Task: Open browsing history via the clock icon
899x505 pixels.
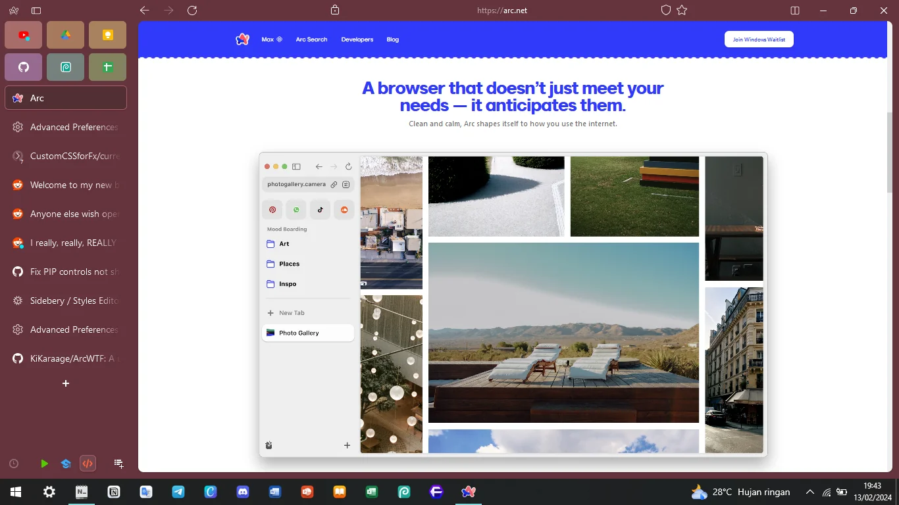Action: point(13,464)
